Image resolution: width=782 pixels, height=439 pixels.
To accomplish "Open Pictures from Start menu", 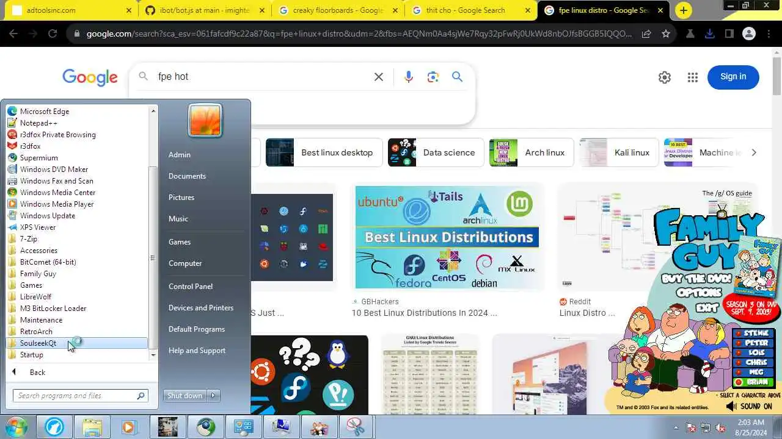I will (x=181, y=198).
